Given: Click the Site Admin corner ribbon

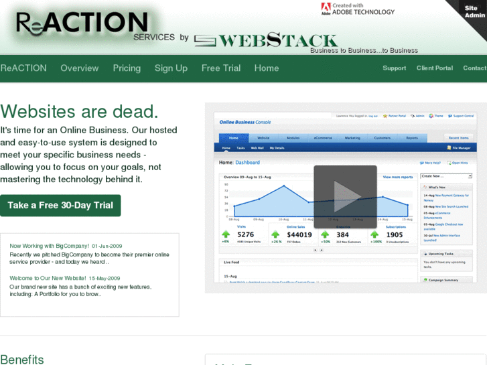Looking at the screenshot, I should pyautogui.click(x=474, y=12).
